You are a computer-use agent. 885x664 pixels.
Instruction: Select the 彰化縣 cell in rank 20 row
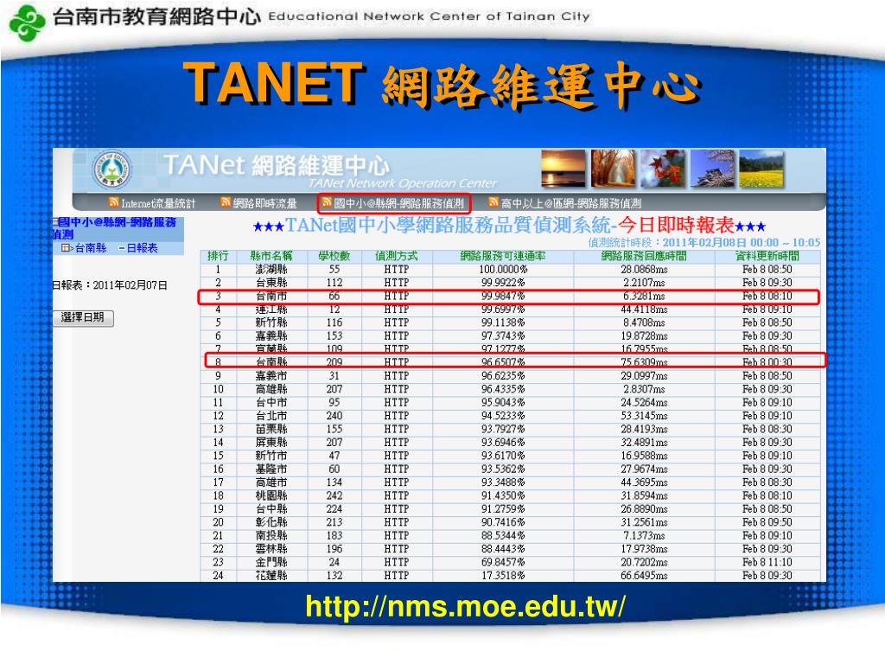point(271,522)
